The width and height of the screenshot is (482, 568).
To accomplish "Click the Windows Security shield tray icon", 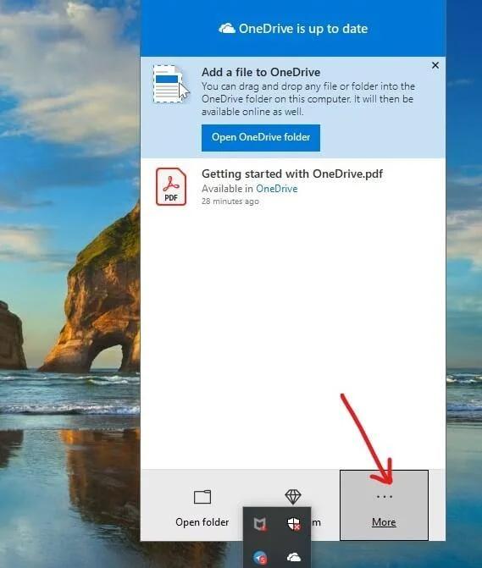I will pyautogui.click(x=294, y=524).
